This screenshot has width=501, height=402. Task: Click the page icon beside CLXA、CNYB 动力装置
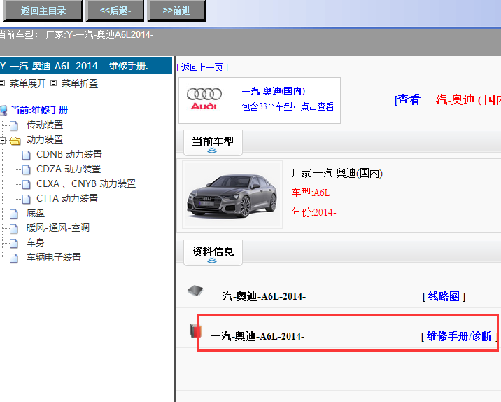[x=27, y=184]
